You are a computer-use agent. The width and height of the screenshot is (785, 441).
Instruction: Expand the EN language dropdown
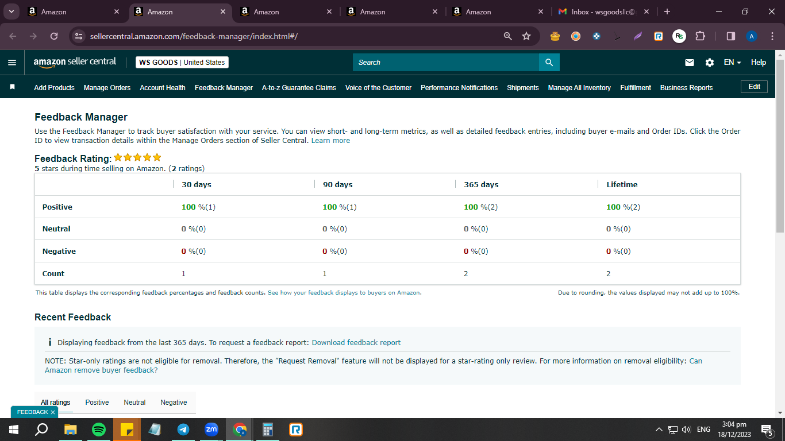pos(733,63)
